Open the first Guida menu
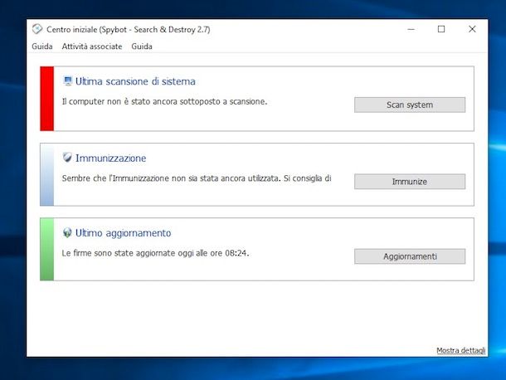This screenshot has height=380, width=506. [x=42, y=46]
